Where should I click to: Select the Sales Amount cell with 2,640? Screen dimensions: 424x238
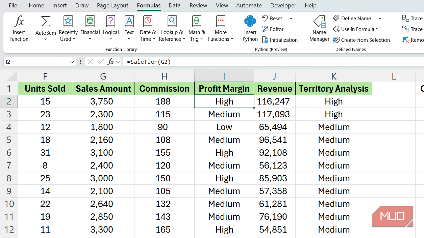click(103, 204)
